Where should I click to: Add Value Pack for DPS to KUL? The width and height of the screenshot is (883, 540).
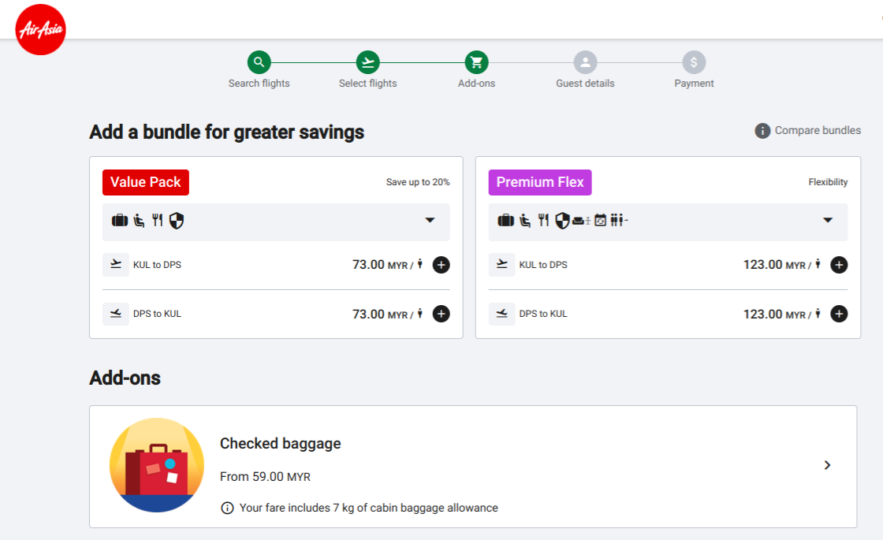pos(441,314)
